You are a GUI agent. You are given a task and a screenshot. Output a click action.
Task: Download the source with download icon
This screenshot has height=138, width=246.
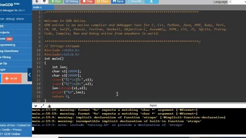pyautogui.click(x=151, y=2)
